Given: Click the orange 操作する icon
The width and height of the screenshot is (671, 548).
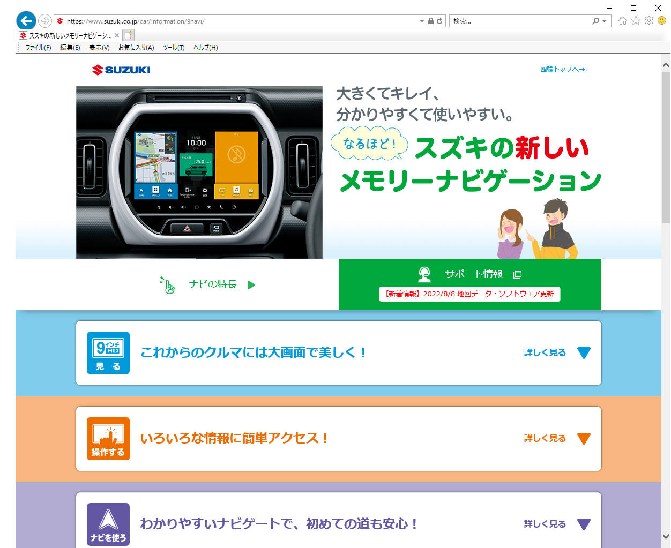Looking at the screenshot, I should coord(108,439).
